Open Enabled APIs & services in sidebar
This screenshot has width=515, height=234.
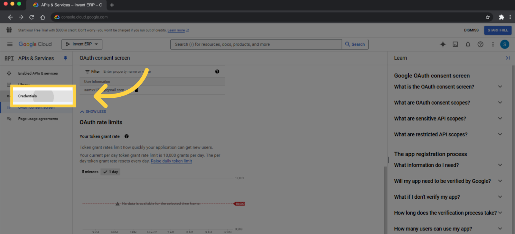pyautogui.click(x=38, y=73)
